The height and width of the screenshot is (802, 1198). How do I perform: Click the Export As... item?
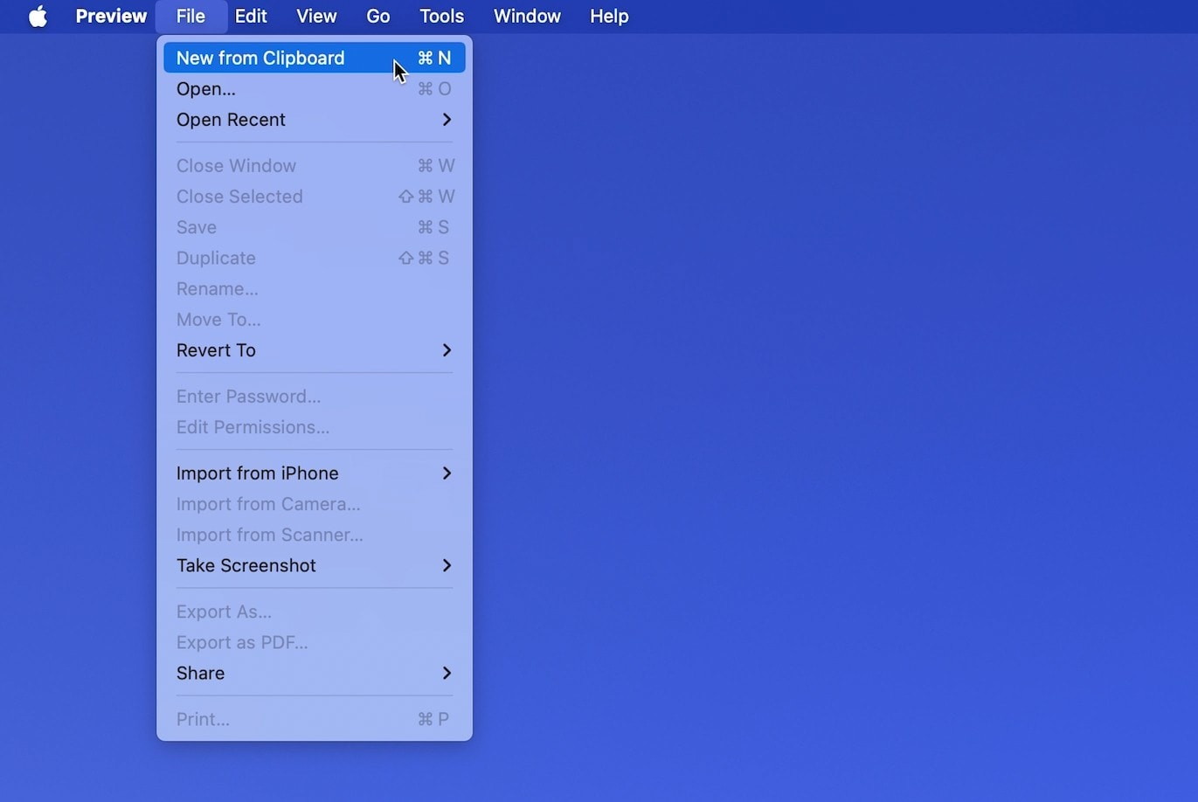point(315,612)
